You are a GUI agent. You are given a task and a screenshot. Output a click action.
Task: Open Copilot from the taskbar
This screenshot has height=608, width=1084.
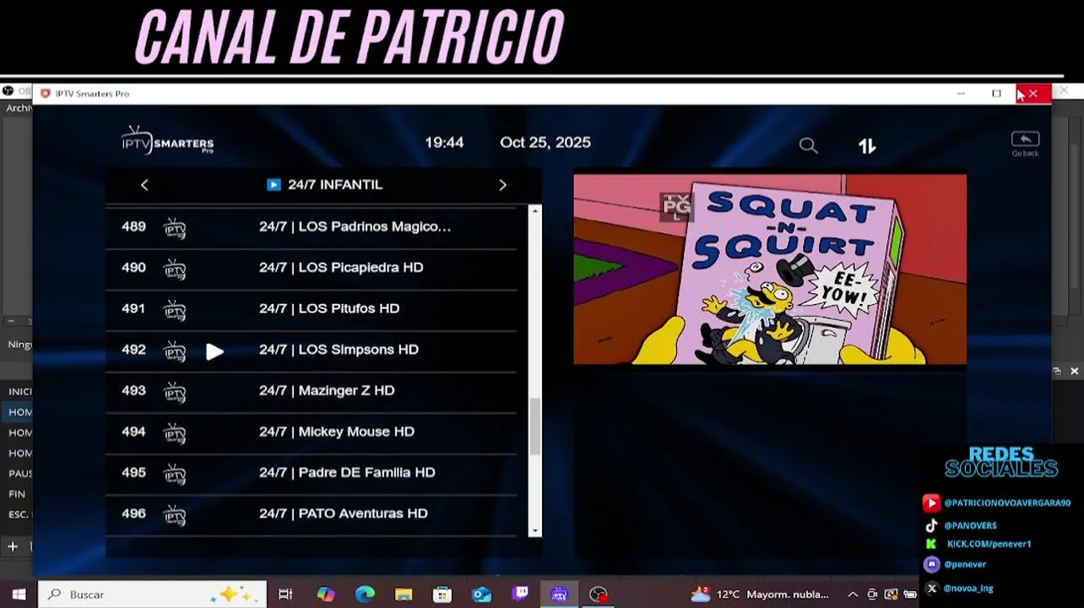326,594
